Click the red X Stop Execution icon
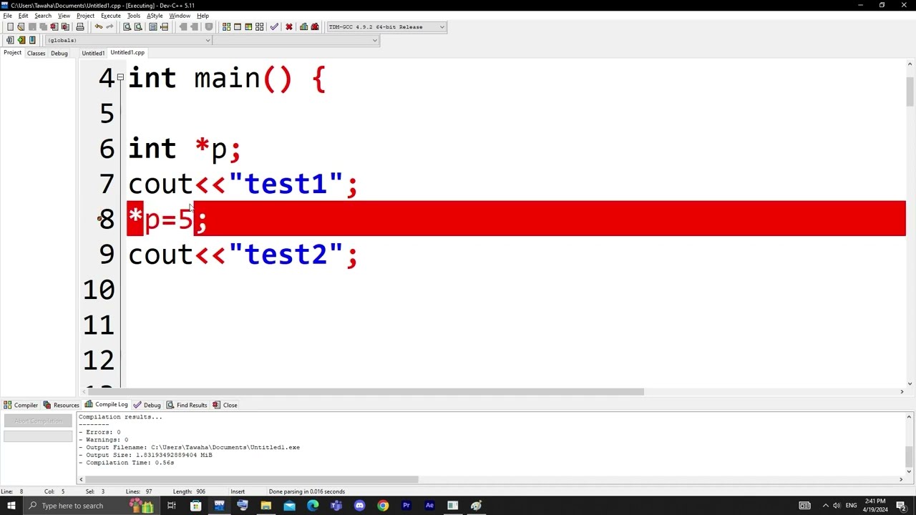This screenshot has height=515, width=916. pos(289,26)
